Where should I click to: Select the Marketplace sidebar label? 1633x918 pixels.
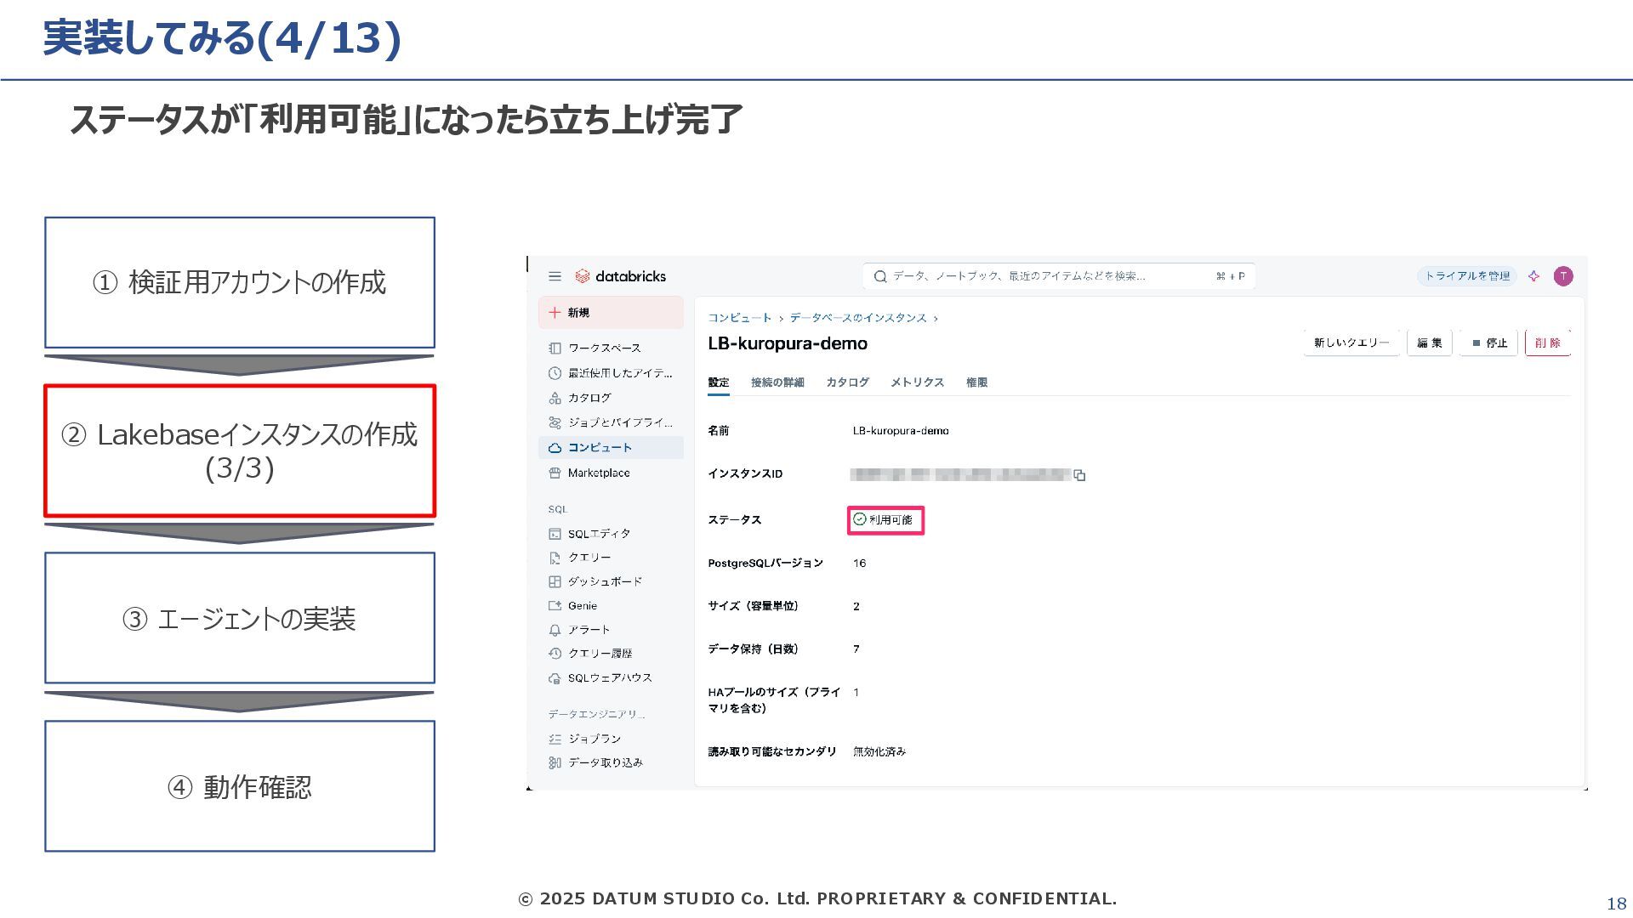click(599, 473)
